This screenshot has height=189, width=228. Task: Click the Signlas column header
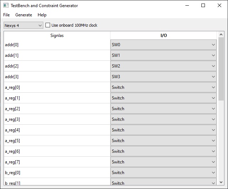click(57, 36)
